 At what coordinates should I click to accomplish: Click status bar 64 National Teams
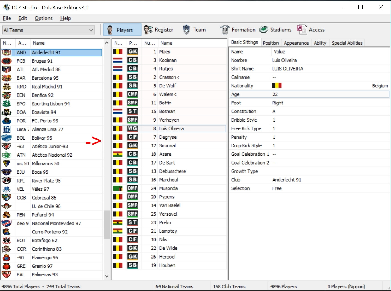174,286
